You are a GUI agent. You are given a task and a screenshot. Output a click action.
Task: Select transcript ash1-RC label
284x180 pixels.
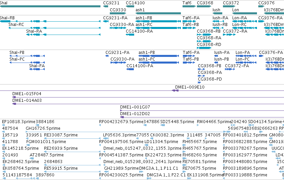pos(144,25)
